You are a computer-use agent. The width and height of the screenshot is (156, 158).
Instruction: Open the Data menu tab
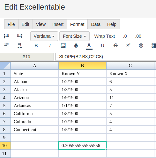coord(96,24)
